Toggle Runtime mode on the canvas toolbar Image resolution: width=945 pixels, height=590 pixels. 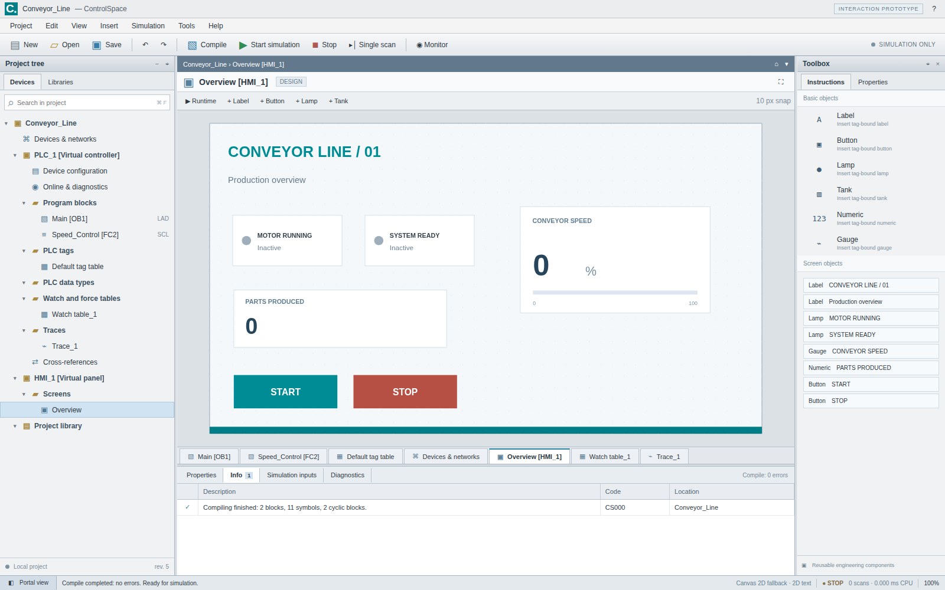[201, 101]
